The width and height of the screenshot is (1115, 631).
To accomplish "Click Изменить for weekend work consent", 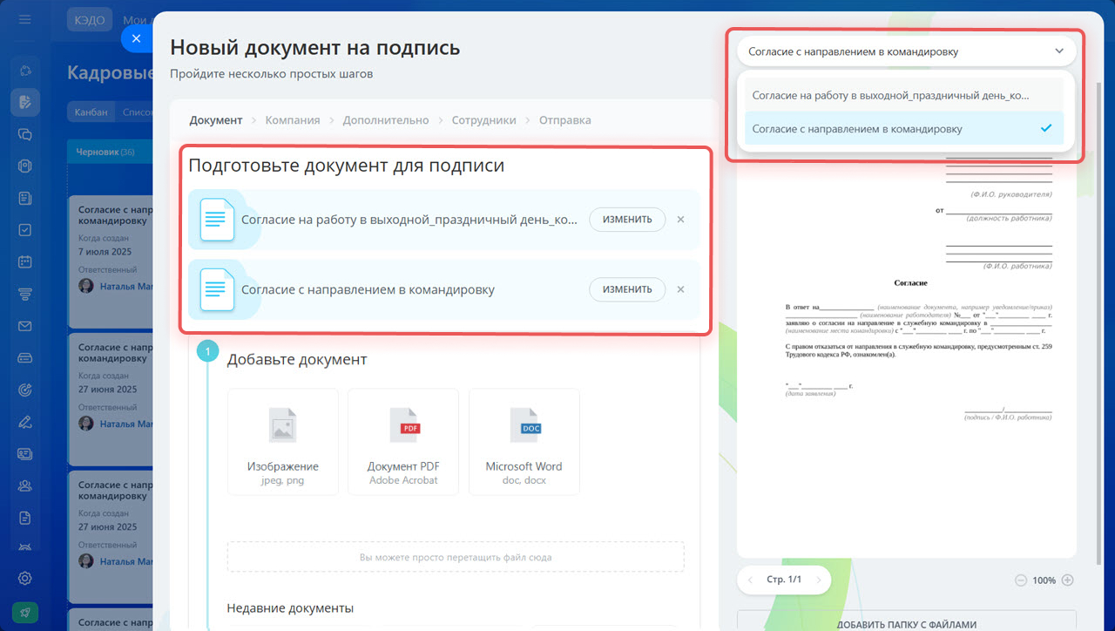I will click(x=627, y=220).
